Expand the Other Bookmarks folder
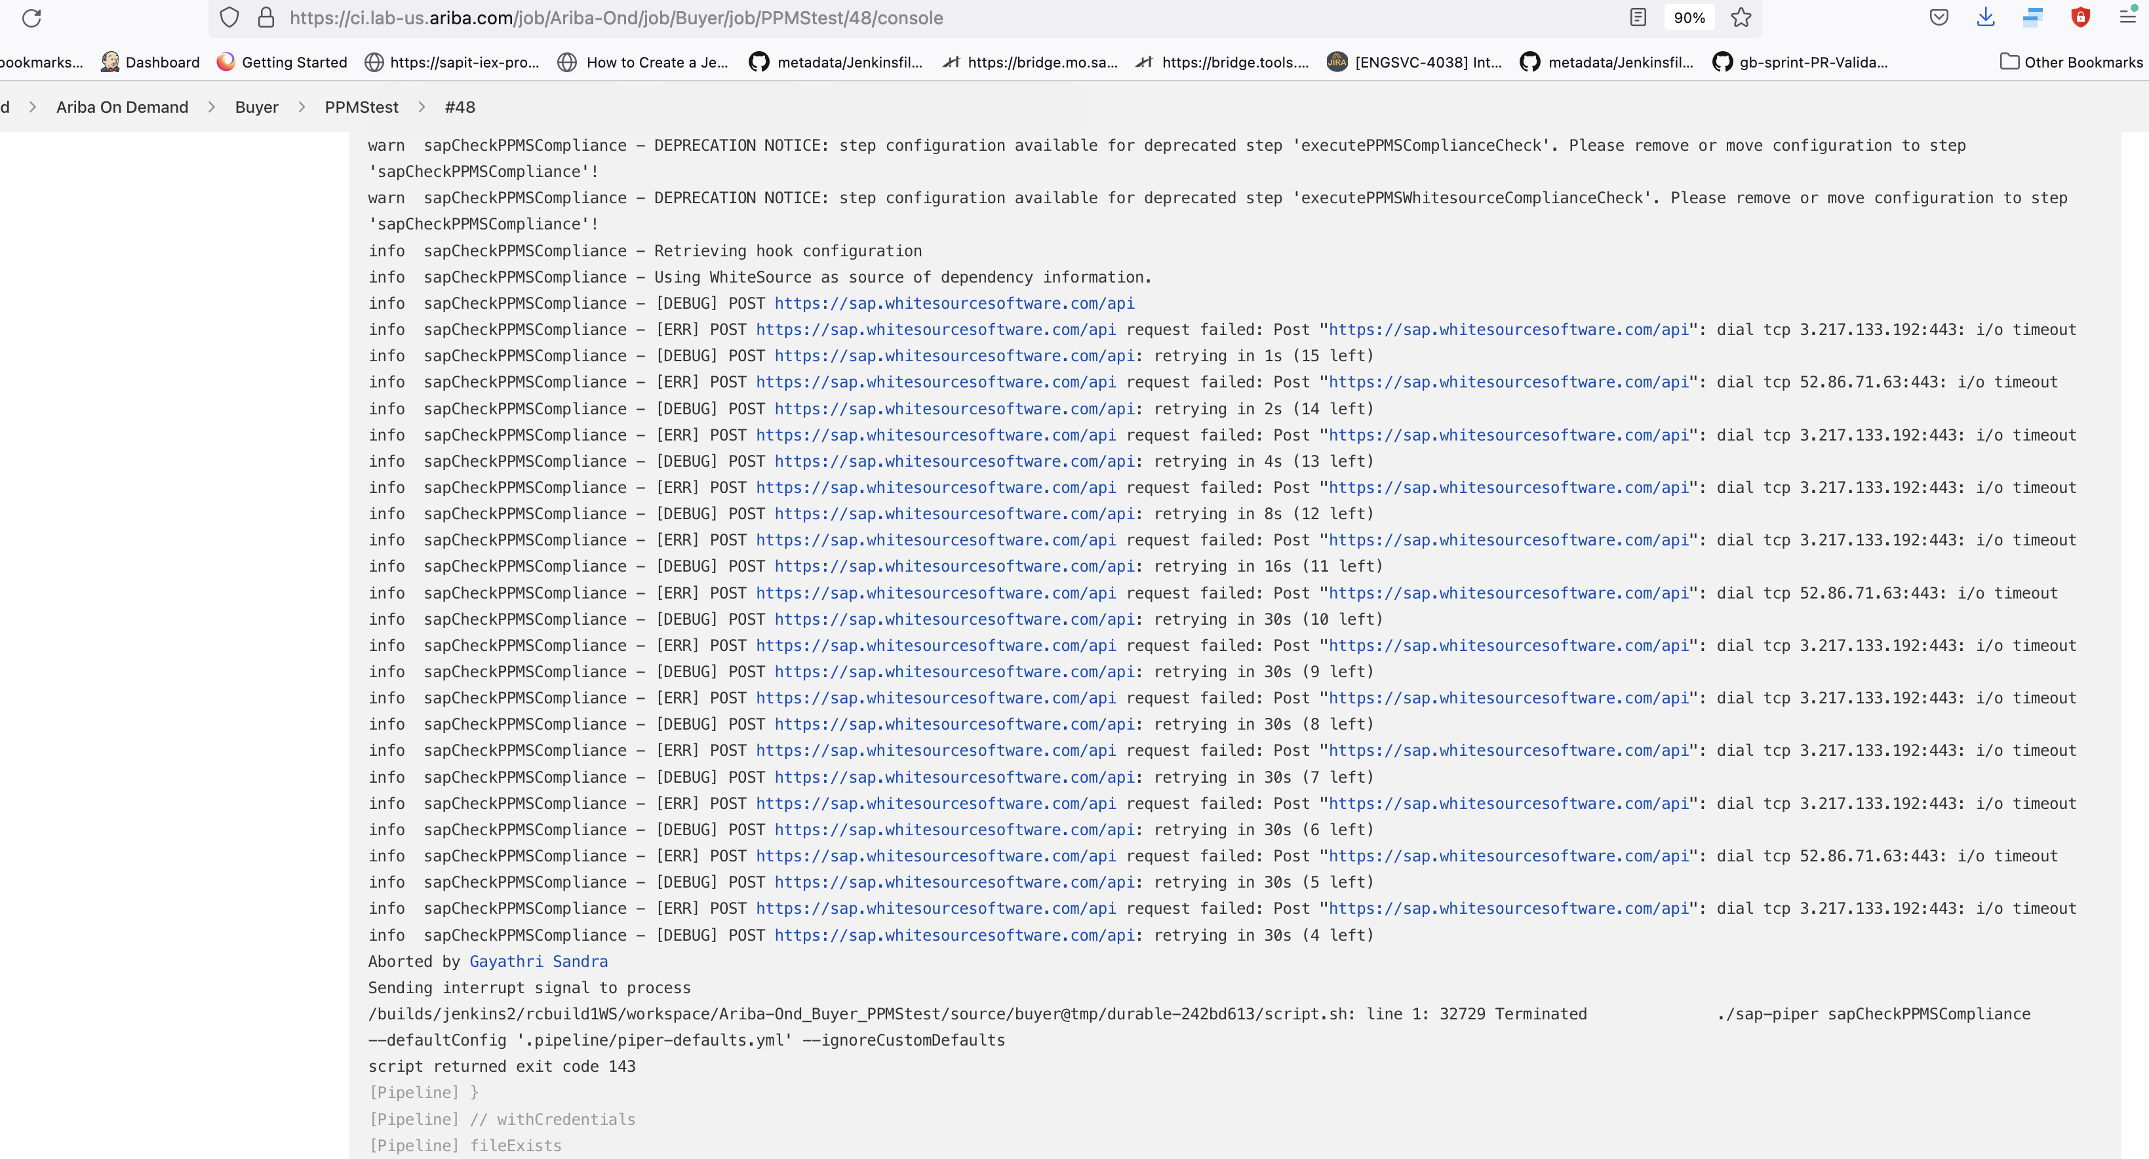The height and width of the screenshot is (1159, 2149). coord(2070,61)
